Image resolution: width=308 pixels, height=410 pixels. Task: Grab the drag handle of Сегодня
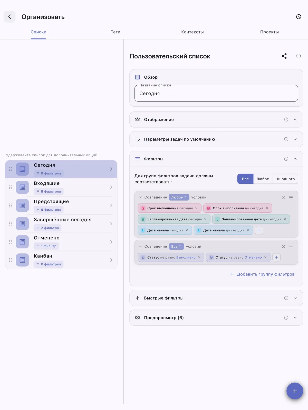pos(11,169)
